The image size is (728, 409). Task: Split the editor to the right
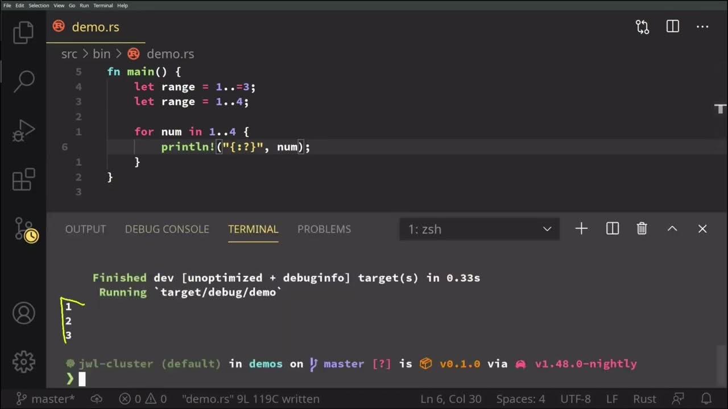[673, 27]
